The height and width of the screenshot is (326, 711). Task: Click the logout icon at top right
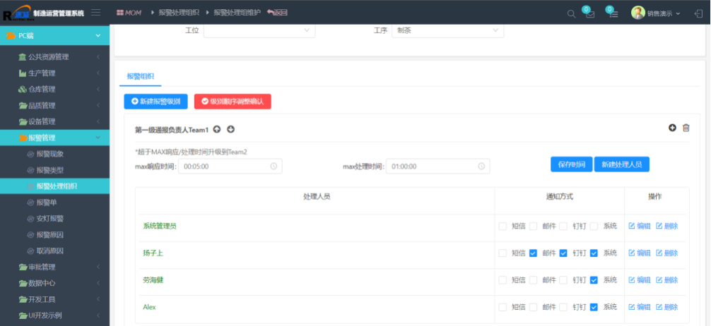click(698, 13)
